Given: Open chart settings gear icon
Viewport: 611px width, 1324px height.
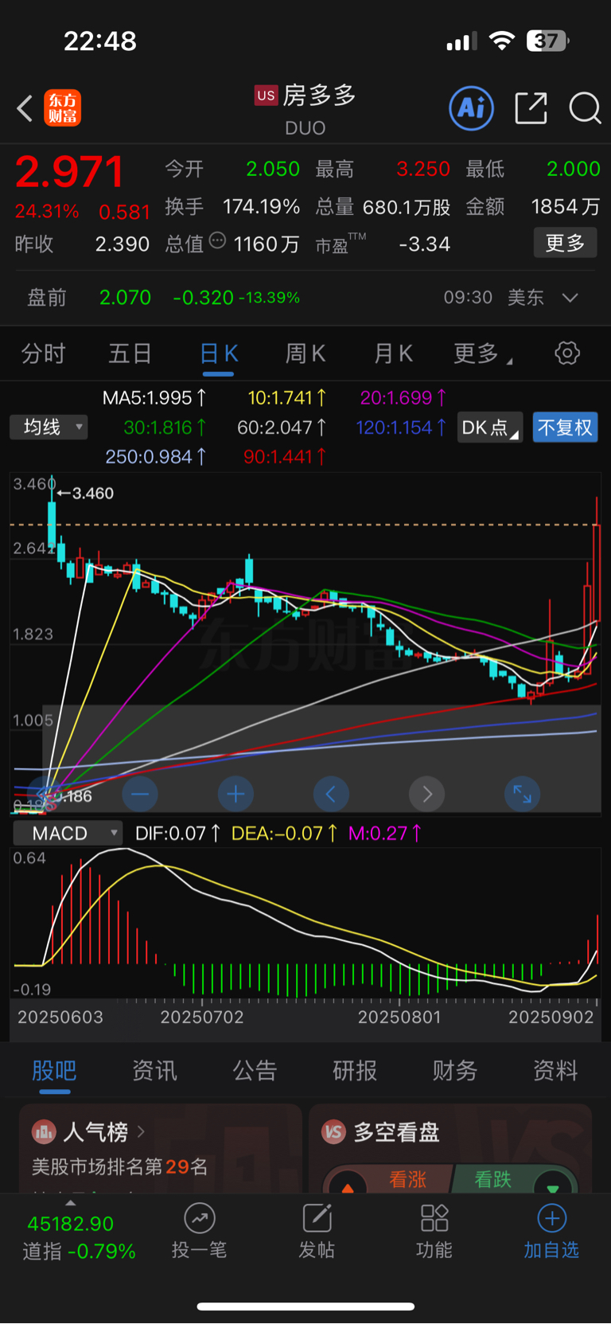Looking at the screenshot, I should tap(567, 353).
